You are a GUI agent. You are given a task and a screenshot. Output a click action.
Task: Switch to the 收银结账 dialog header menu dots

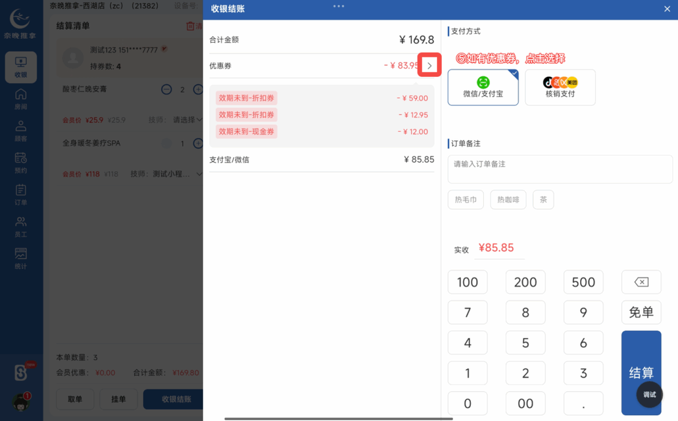point(339,7)
